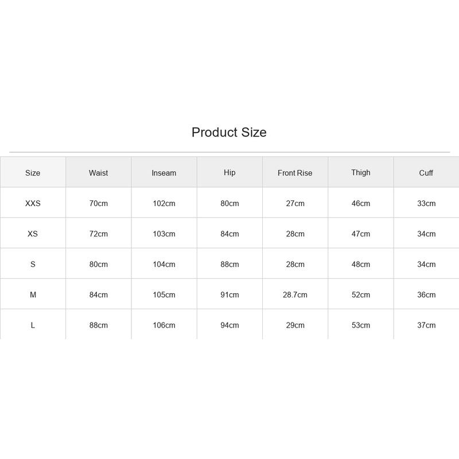The width and height of the screenshot is (459, 459).
Task: Select the Thigh column header
Action: (361, 173)
